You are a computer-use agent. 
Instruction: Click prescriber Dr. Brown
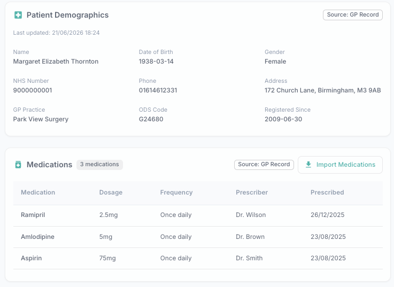[250, 237]
